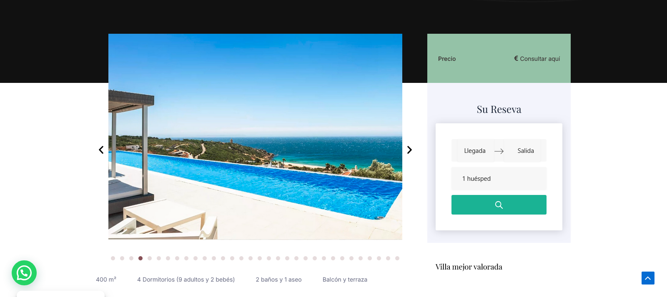
Task: Select the second carousel dot
Action: (x=122, y=258)
